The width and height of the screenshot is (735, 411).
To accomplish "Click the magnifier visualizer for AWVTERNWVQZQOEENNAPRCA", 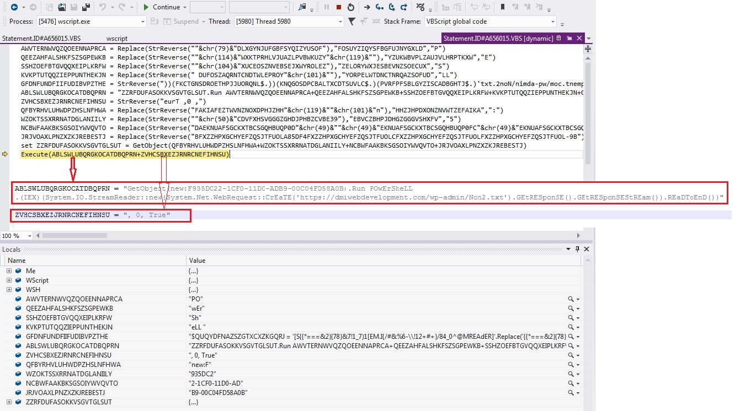I will [x=571, y=299].
